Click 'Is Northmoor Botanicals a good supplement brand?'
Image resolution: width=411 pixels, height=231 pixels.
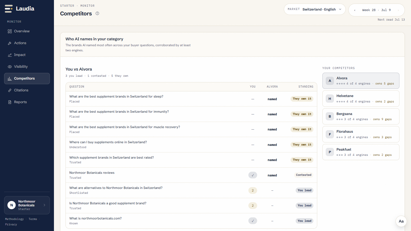tap(108, 203)
